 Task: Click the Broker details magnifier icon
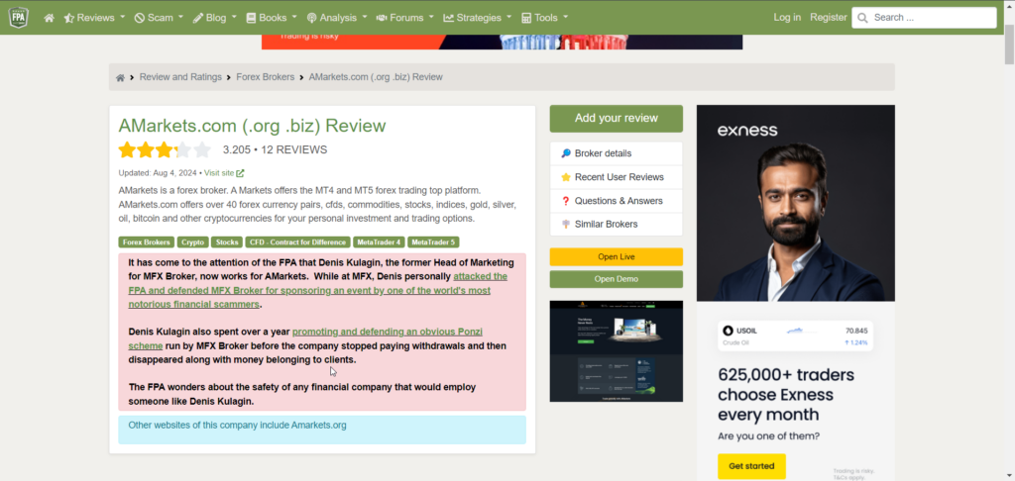pyautogui.click(x=566, y=153)
